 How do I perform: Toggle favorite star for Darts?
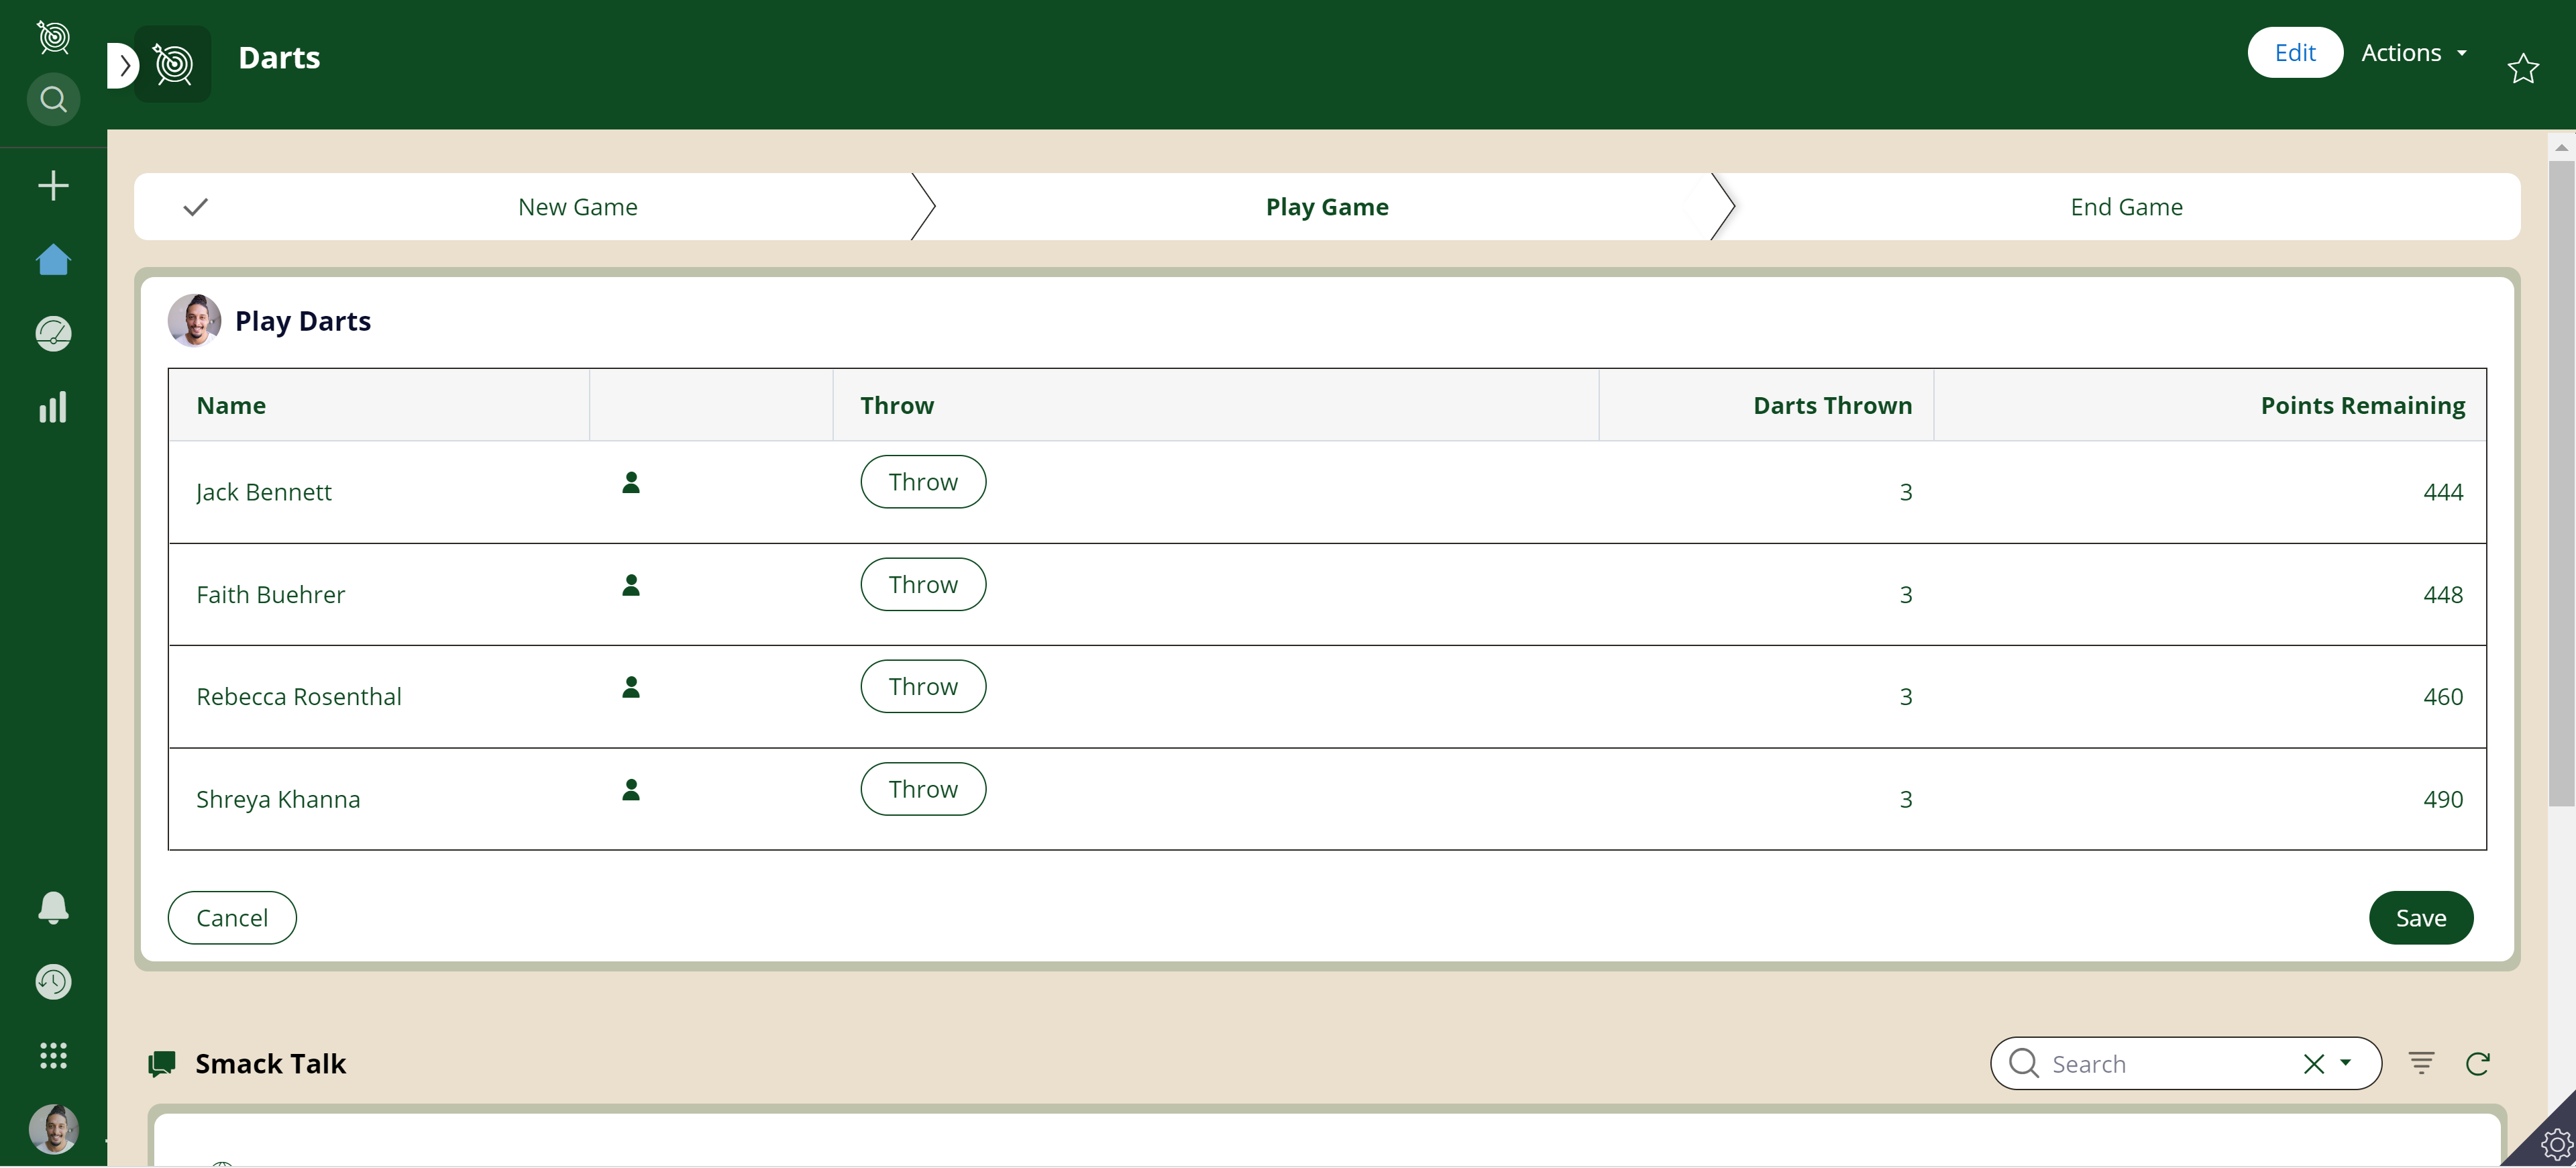point(2523,68)
